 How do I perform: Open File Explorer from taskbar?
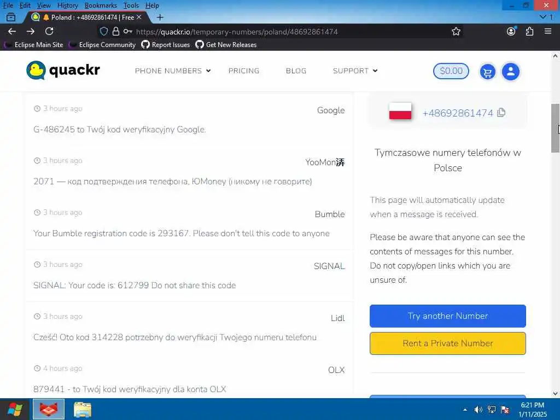[83, 410]
